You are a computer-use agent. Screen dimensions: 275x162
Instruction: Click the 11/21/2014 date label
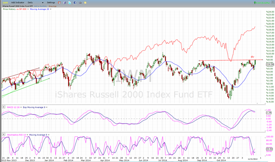(x=253, y=159)
